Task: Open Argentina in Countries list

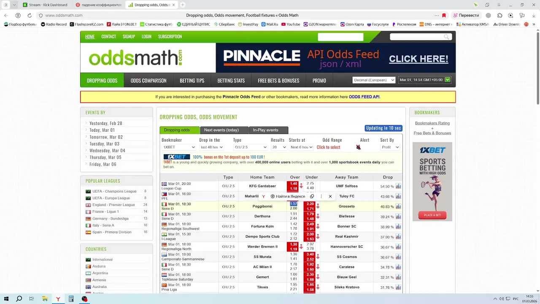Action: click(x=100, y=273)
